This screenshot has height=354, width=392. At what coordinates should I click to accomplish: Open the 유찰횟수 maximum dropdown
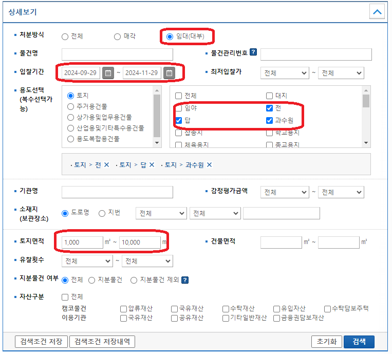tap(147, 261)
